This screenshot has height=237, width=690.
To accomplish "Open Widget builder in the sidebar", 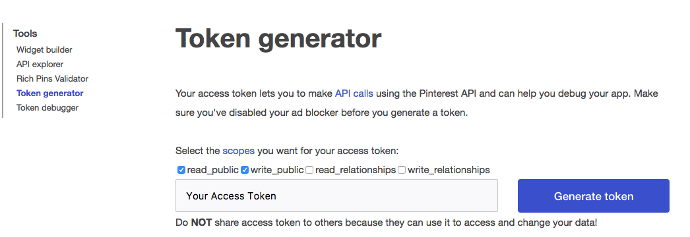I will click(x=44, y=50).
